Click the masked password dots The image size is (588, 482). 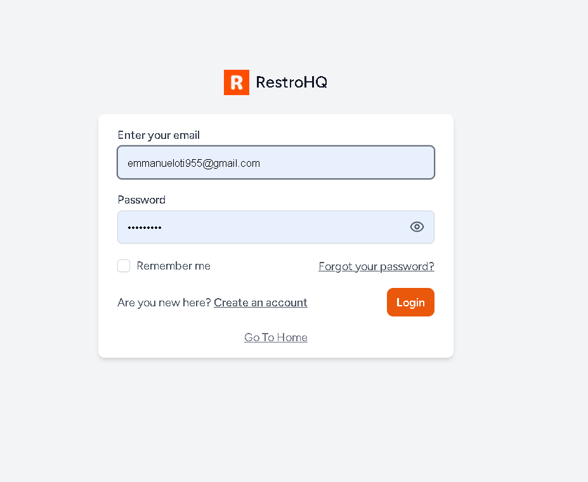point(145,227)
